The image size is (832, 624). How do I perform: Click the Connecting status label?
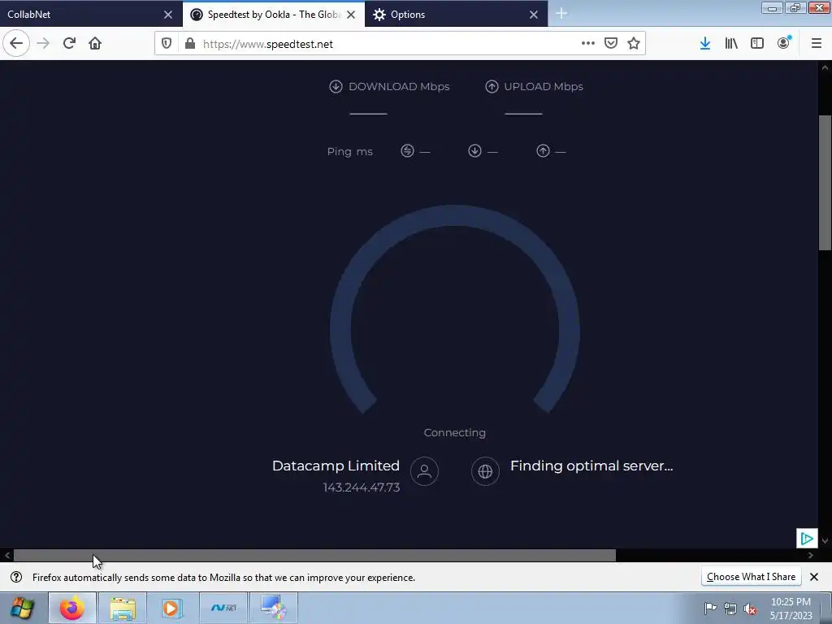[455, 432]
